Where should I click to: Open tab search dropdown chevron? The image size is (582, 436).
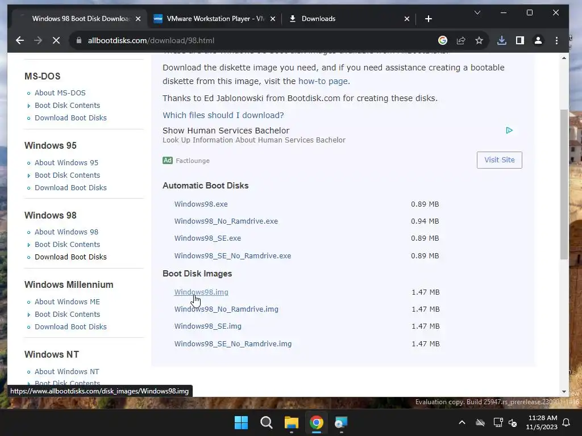477,12
